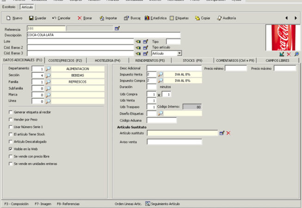
Task: Open the STOCKS (F9) tab
Action: [x=192, y=61]
